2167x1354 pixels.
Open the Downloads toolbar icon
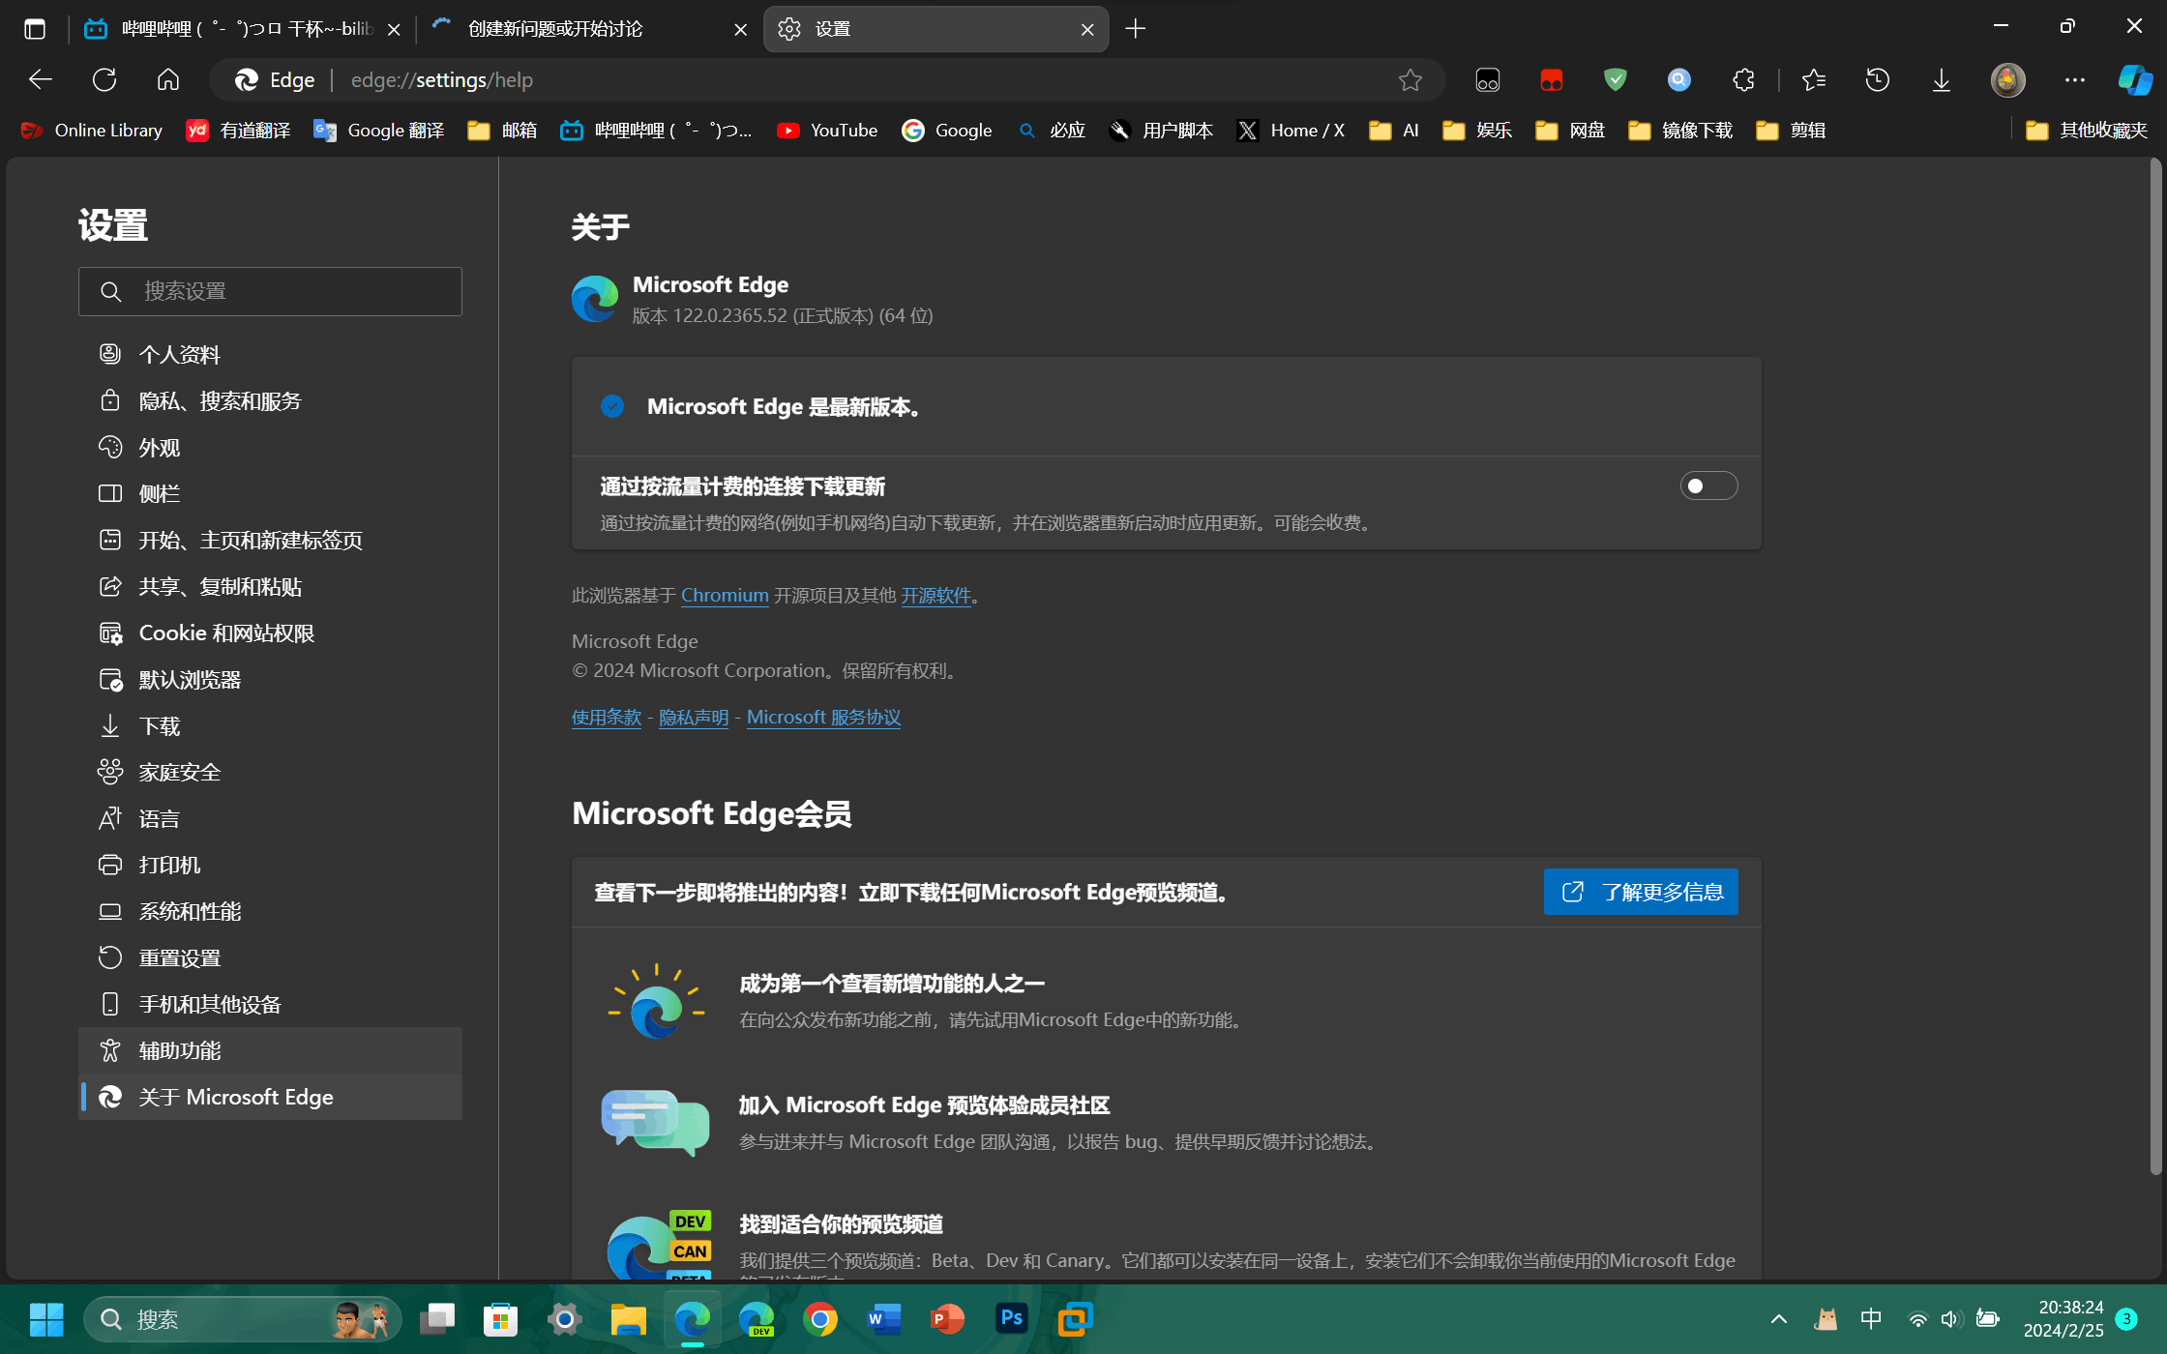coord(1941,80)
